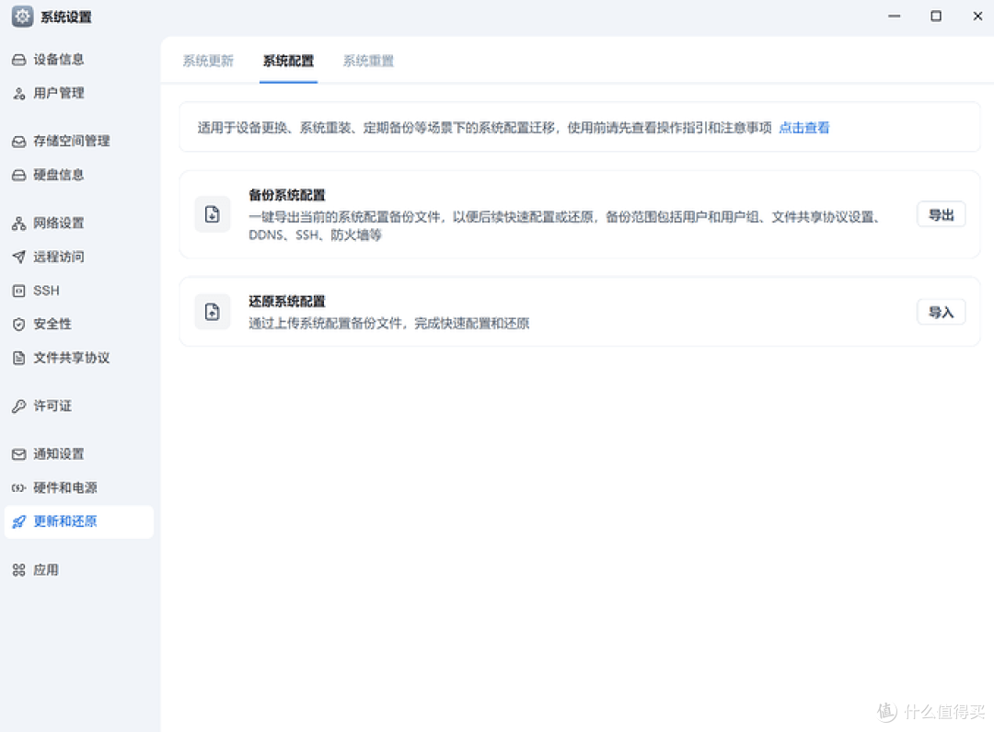The height and width of the screenshot is (732, 994).
Task: Select the 用户管理 user icon
Action: tap(18, 93)
